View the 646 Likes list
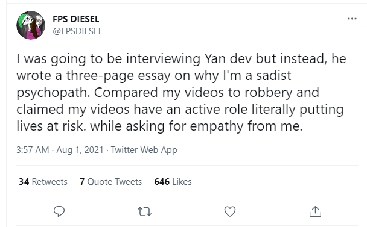 click(x=173, y=182)
